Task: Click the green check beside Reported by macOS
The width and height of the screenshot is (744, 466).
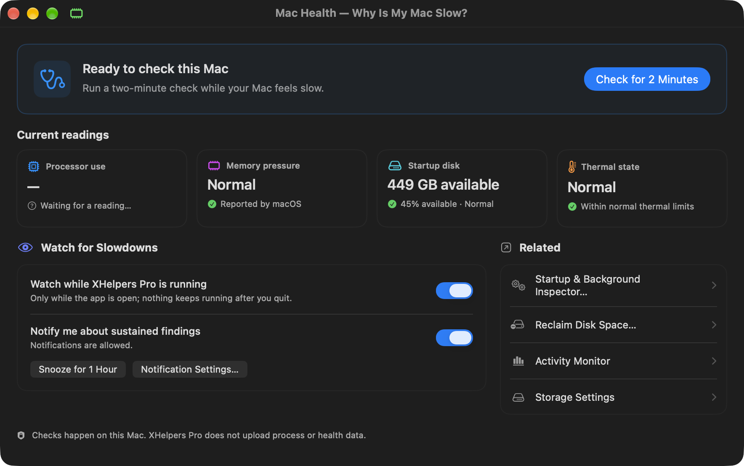Action: (212, 204)
